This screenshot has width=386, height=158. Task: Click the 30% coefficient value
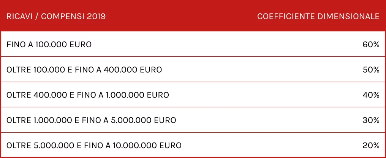pyautogui.click(x=371, y=120)
